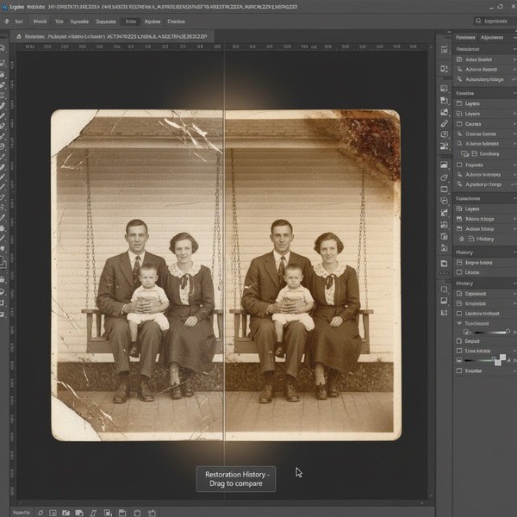Toggle the checkbox beside Ledono tndlost
Screen dimensions: 517x517
(459, 314)
